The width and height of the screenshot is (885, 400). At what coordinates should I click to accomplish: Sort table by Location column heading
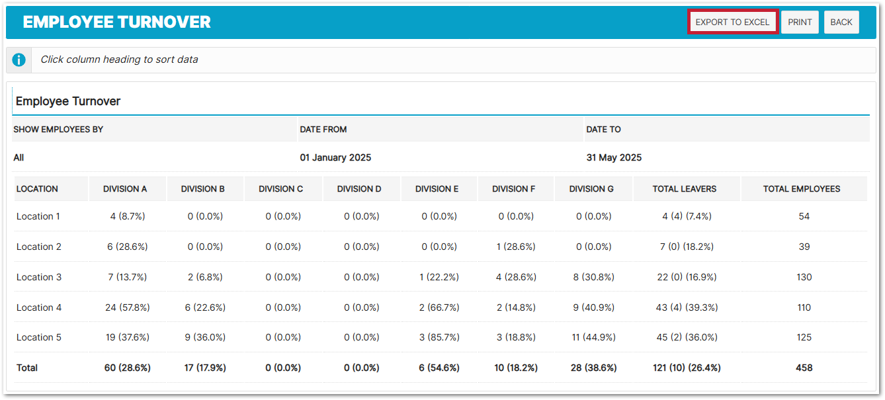[37, 189]
